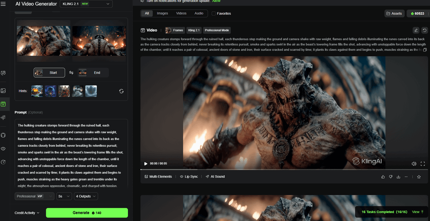Open the hamburger menu icon
The image size is (430, 221).
click(x=3, y=4)
